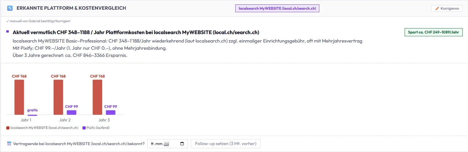Click the pencil icon in Korrigieren button
The image size is (468, 152).
437,8
